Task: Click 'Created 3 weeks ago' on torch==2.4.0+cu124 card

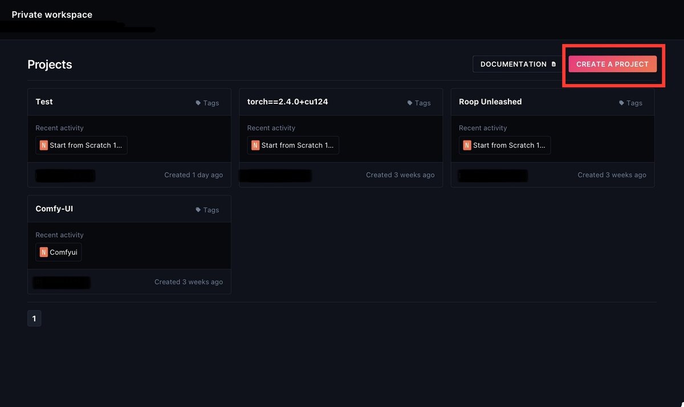Action: (400, 175)
